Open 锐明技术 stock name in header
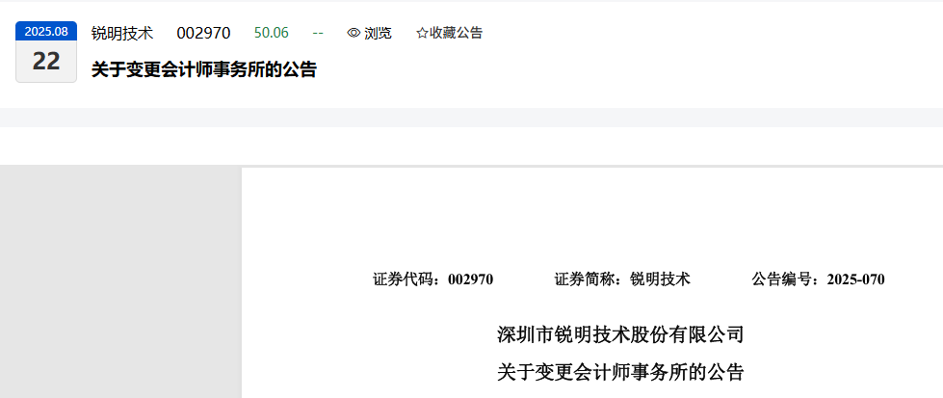The height and width of the screenshot is (398, 943). (122, 33)
